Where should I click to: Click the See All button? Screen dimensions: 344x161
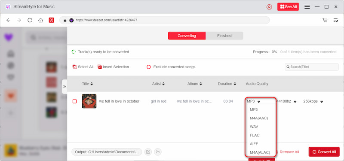288,7
